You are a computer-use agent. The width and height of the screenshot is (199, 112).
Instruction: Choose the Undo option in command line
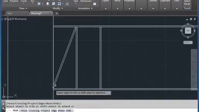click(x=68, y=111)
